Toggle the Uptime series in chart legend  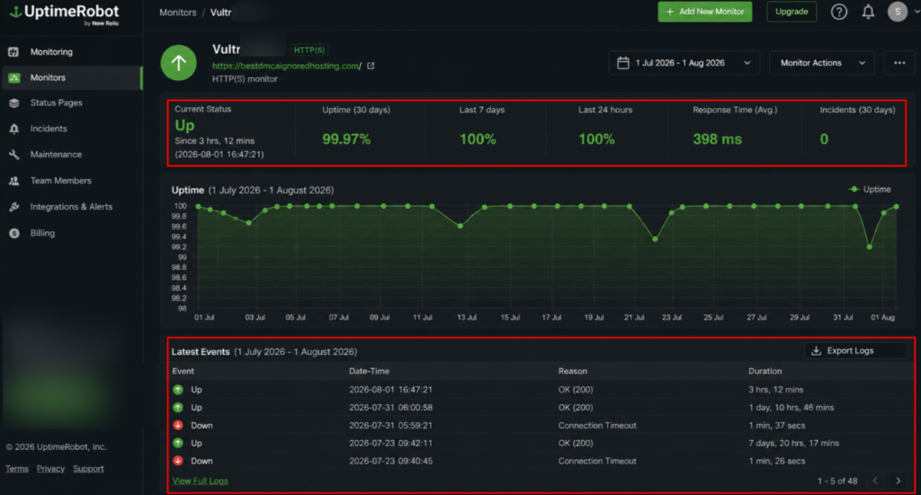pyautogui.click(x=870, y=189)
